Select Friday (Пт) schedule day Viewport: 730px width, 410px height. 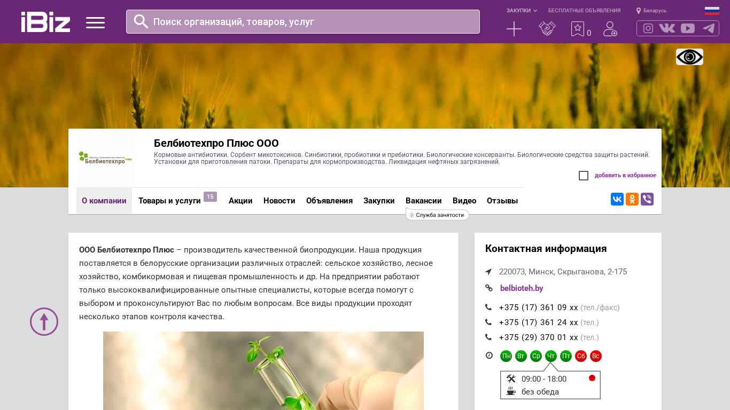(566, 356)
